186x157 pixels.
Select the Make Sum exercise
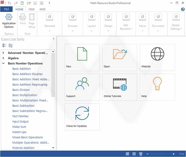[x=19, y=127]
